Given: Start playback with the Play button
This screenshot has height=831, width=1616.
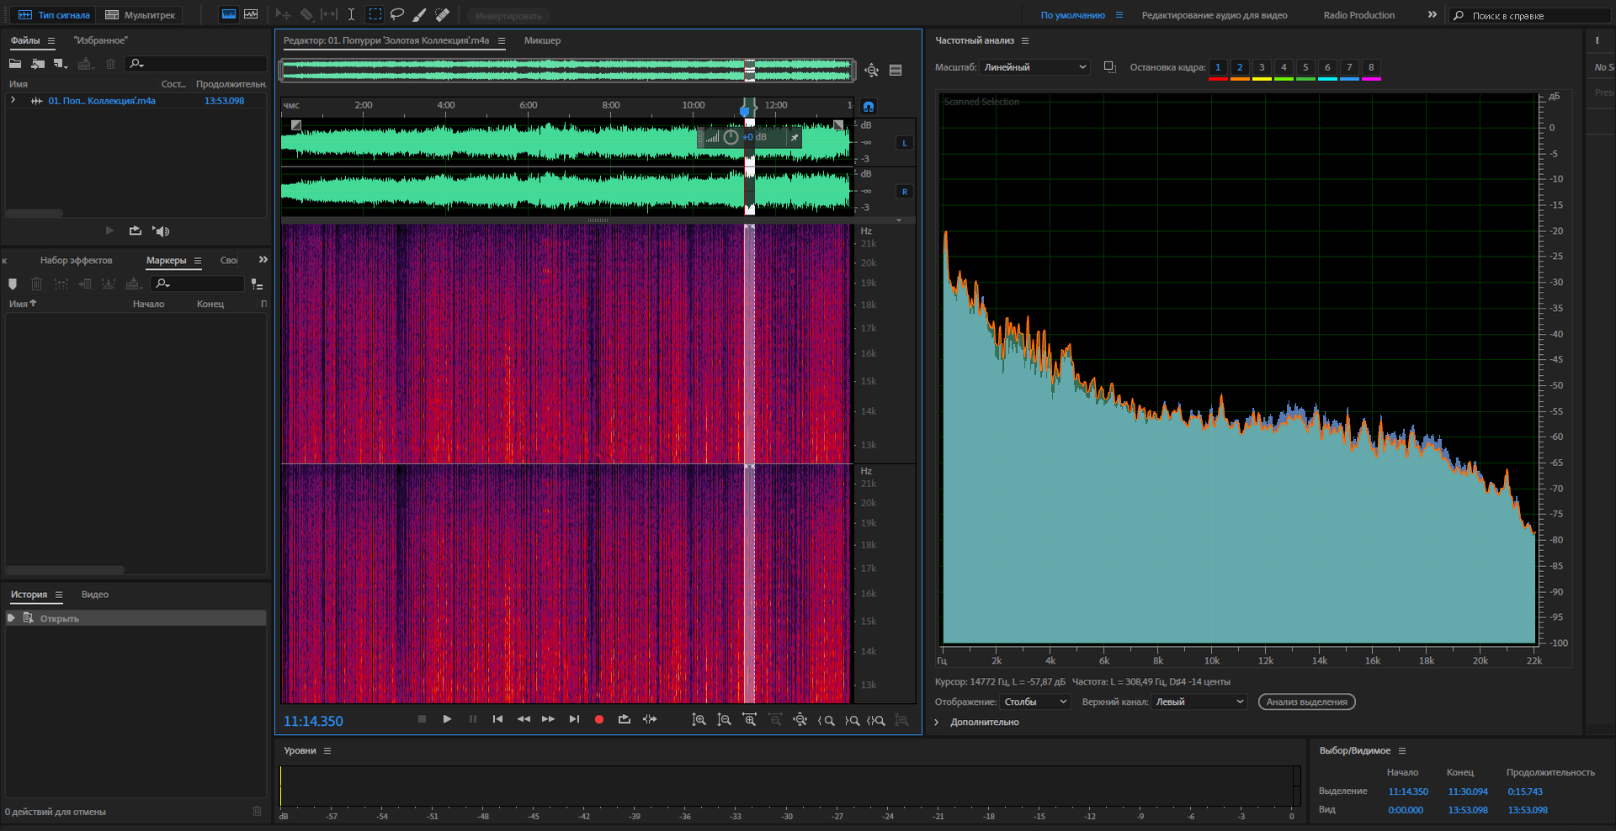Looking at the screenshot, I should (x=447, y=719).
